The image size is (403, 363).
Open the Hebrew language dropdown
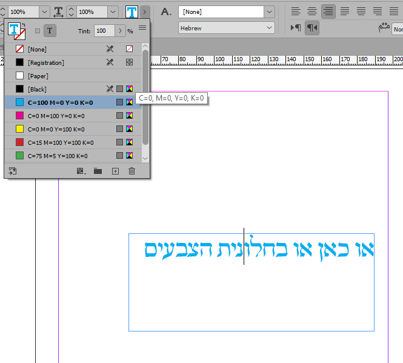(227, 28)
